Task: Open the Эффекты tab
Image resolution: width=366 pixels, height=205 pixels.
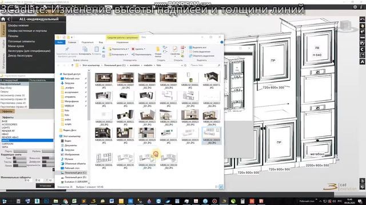Action: (x=7, y=112)
